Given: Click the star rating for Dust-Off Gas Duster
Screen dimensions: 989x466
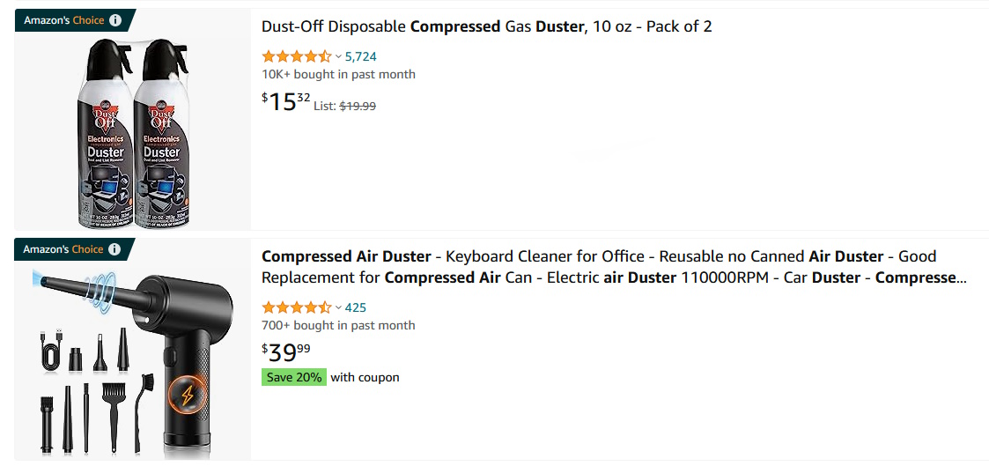Looking at the screenshot, I should [296, 56].
